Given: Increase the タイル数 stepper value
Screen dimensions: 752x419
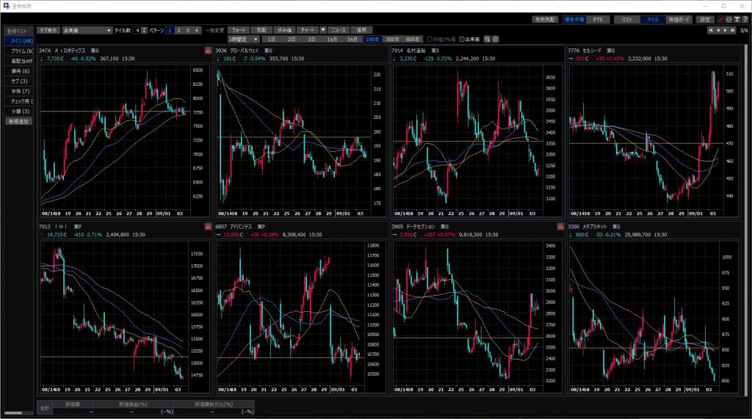Looking at the screenshot, I should point(143,29).
